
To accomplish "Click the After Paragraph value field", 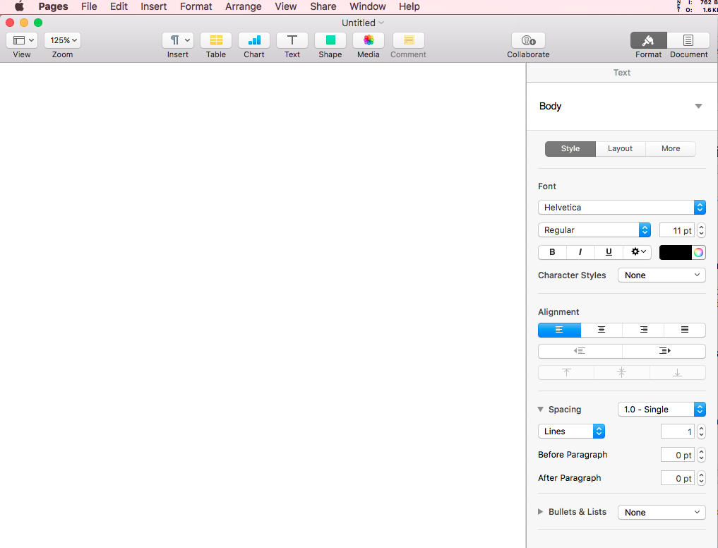I will (x=677, y=478).
